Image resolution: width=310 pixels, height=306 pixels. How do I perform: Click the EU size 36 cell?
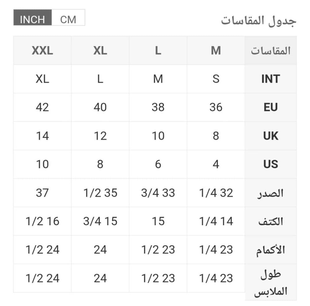pos(216,107)
